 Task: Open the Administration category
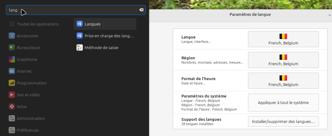point(30,118)
